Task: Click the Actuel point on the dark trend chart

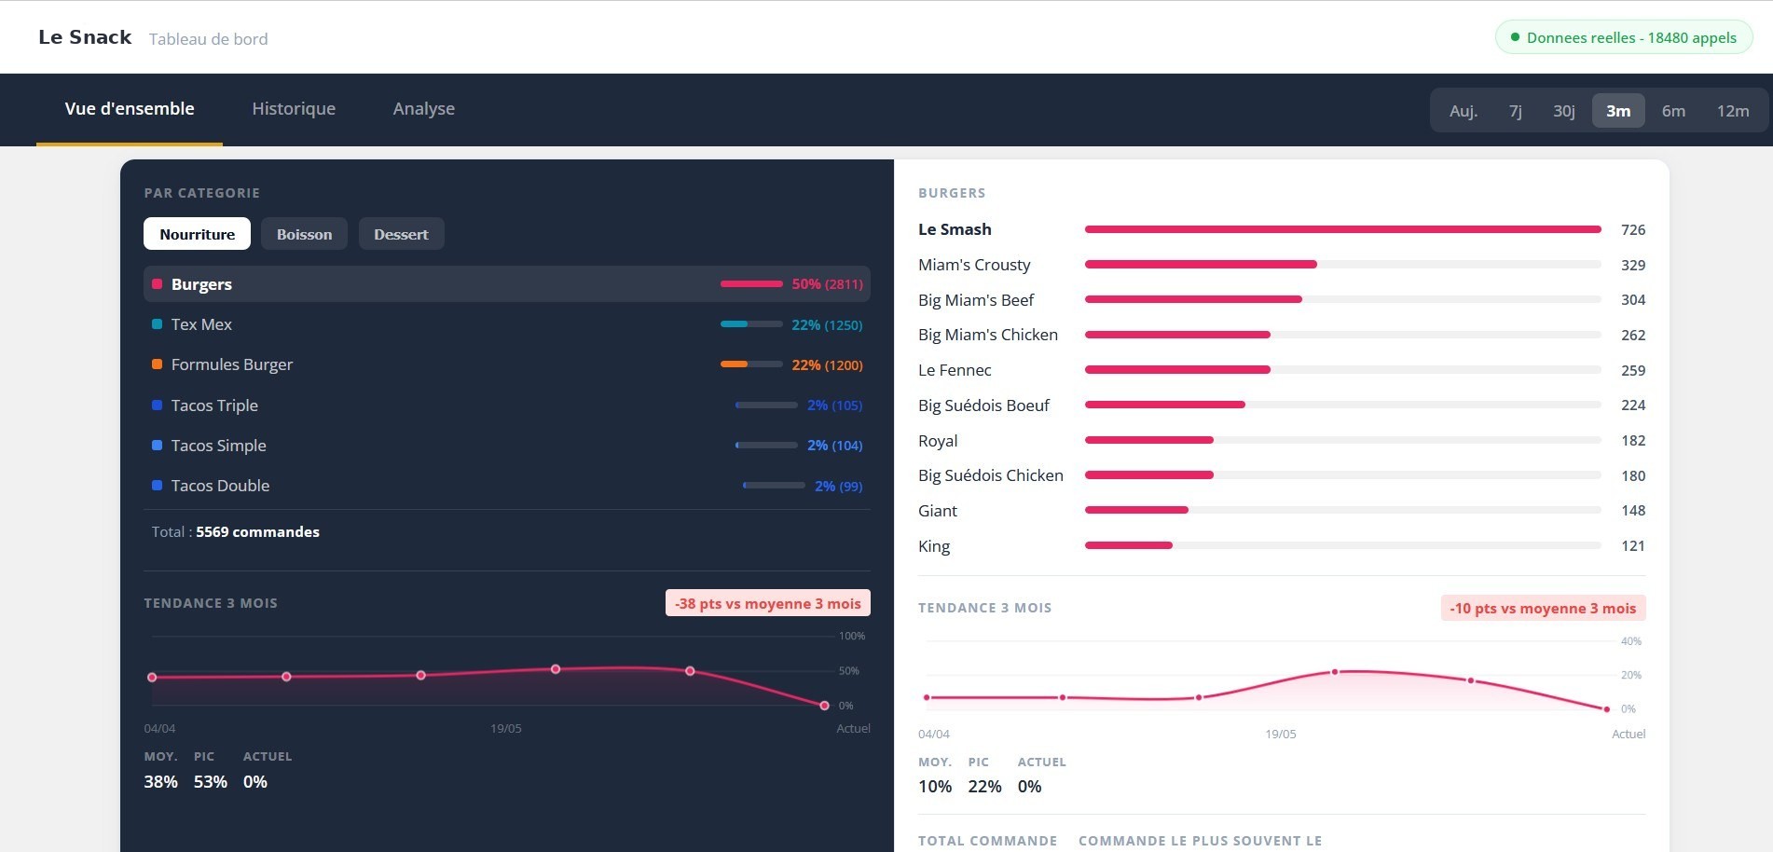Action: pyautogui.click(x=824, y=706)
